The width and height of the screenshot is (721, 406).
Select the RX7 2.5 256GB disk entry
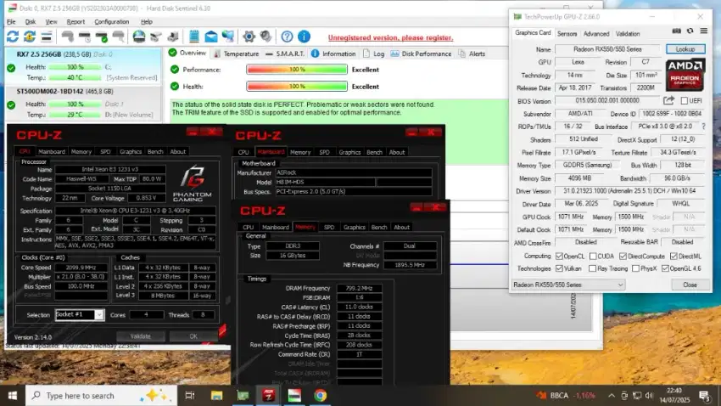click(x=84, y=65)
